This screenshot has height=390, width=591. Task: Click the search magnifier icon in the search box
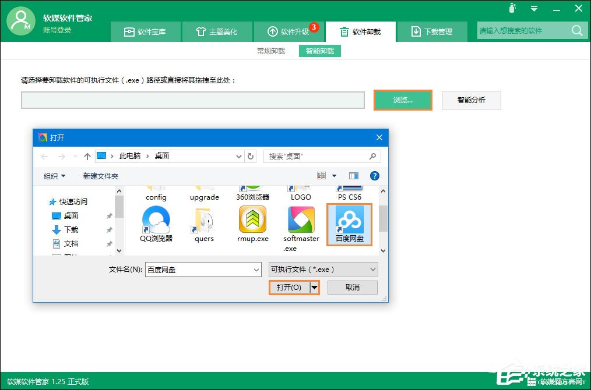point(576,30)
